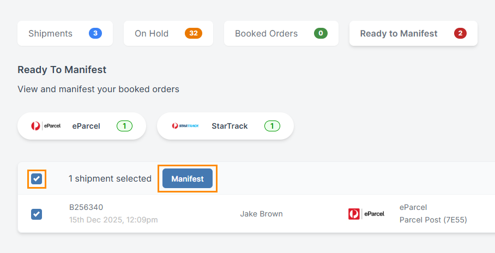The image size is (495, 253).
Task: Click the StarTrack filter count badge
Action: pos(272,126)
